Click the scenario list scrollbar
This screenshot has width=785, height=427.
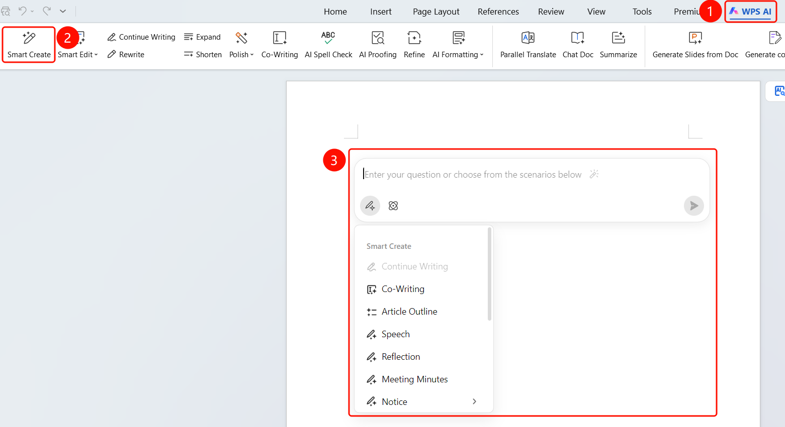(489, 274)
